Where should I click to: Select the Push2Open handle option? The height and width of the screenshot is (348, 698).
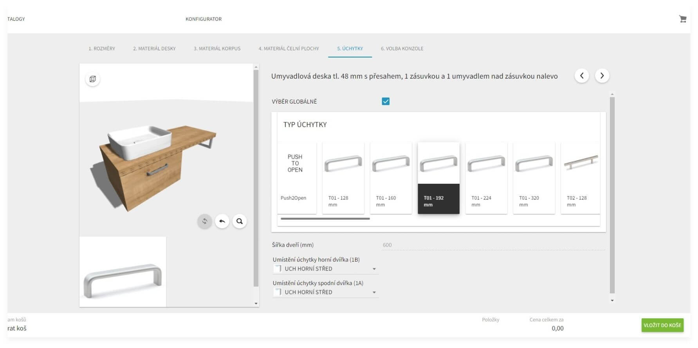296,178
